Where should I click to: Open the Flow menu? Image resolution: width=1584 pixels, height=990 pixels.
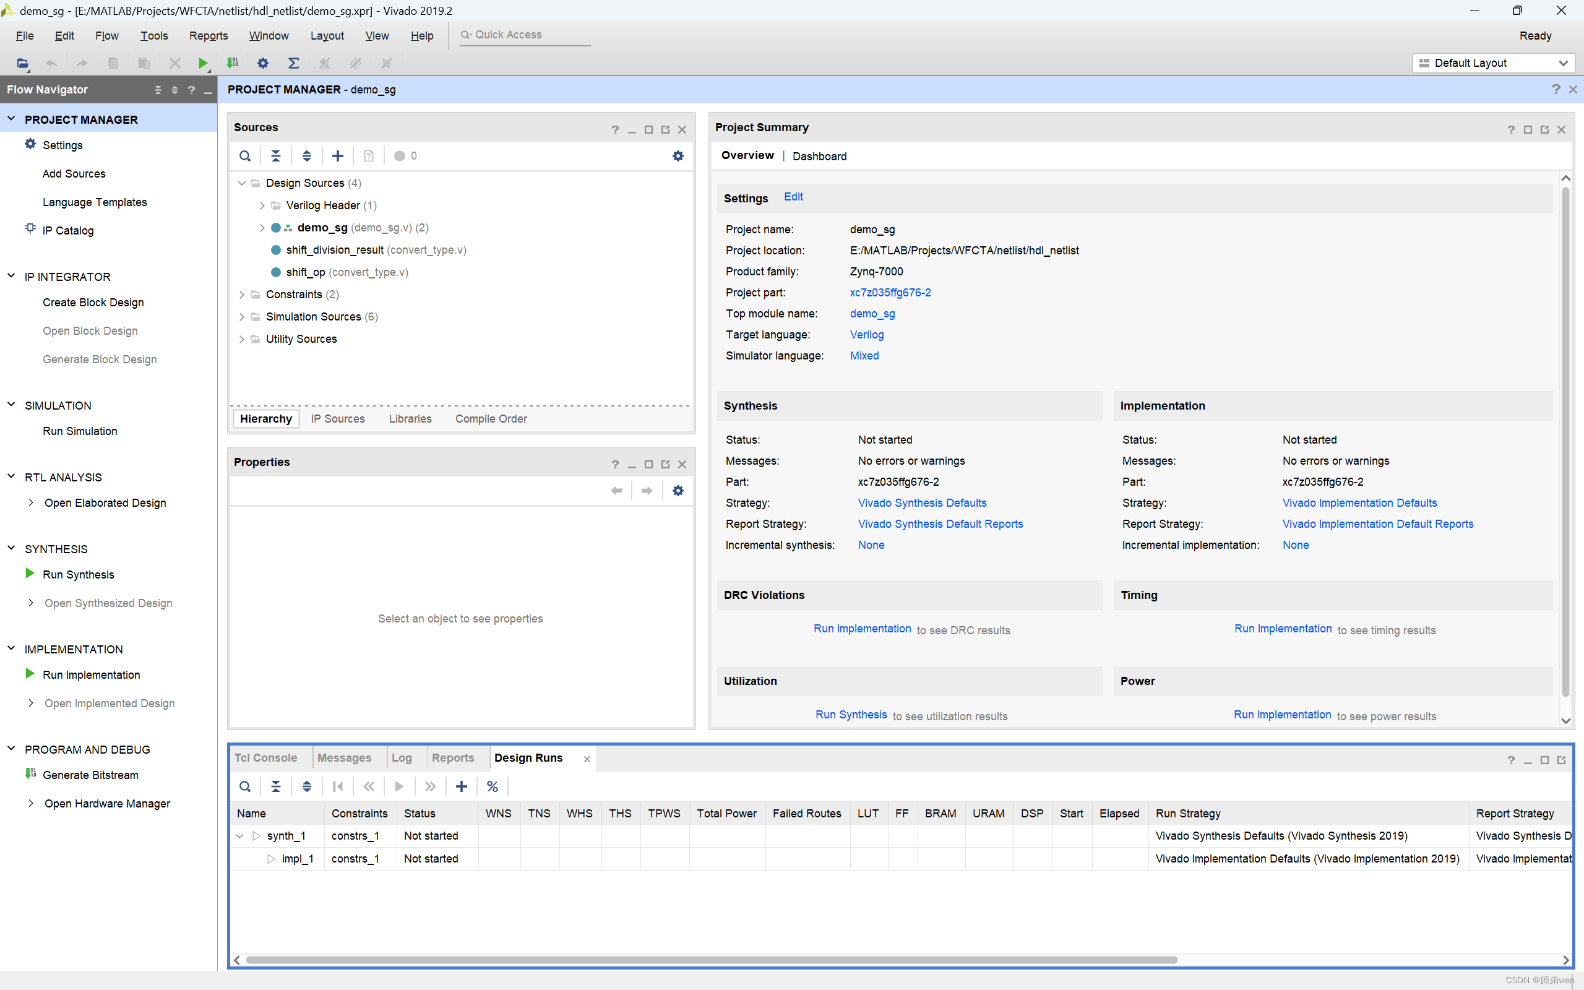[106, 35]
